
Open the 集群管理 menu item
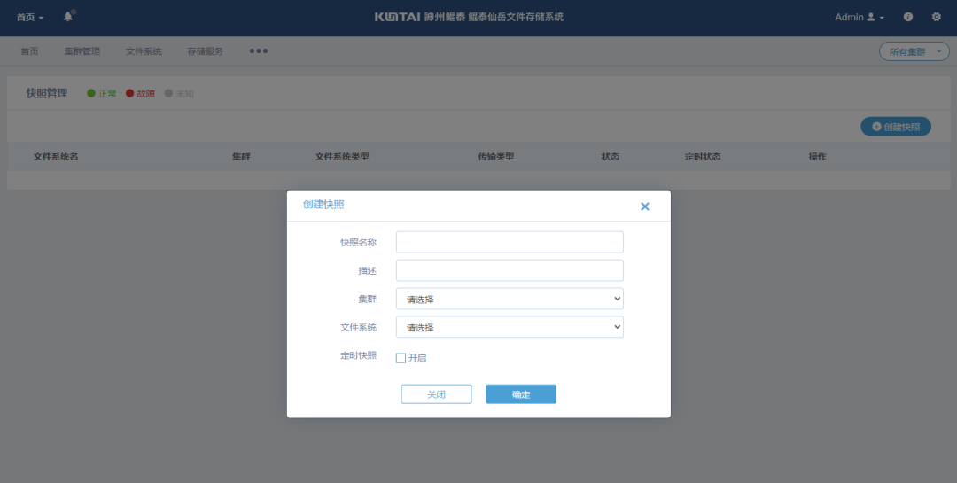click(82, 51)
